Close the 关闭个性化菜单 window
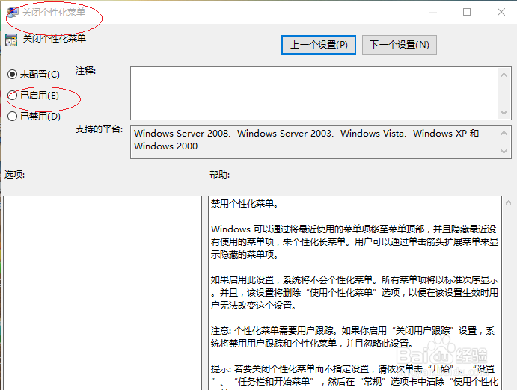 (501, 12)
